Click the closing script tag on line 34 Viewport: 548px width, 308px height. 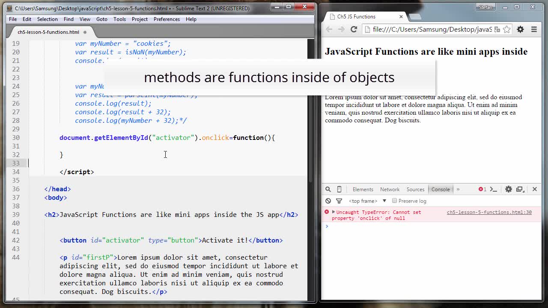[x=77, y=172]
